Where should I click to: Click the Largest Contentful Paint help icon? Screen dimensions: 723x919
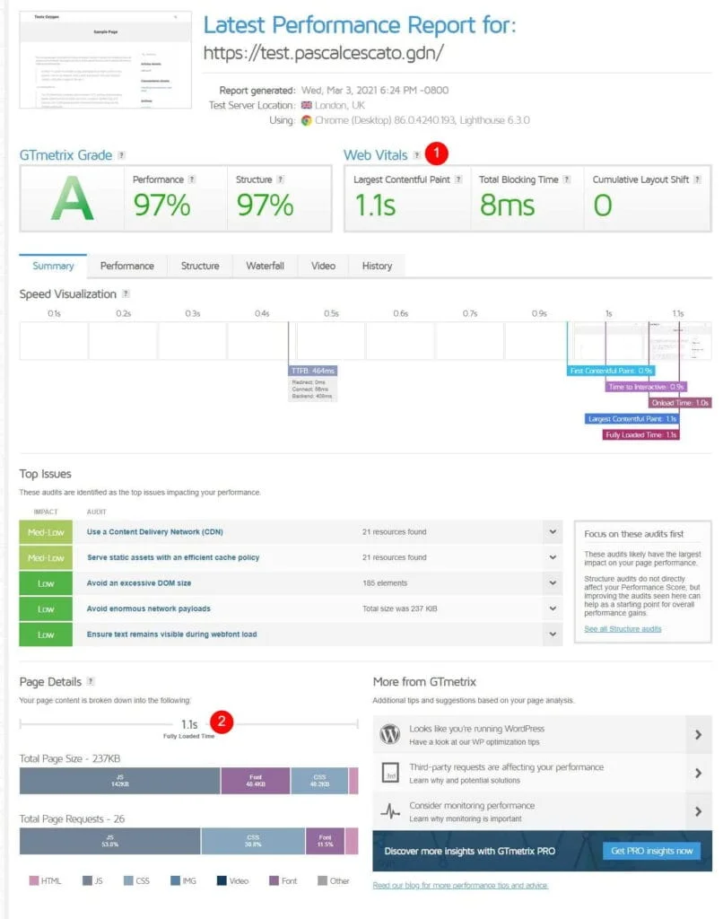pos(458,179)
